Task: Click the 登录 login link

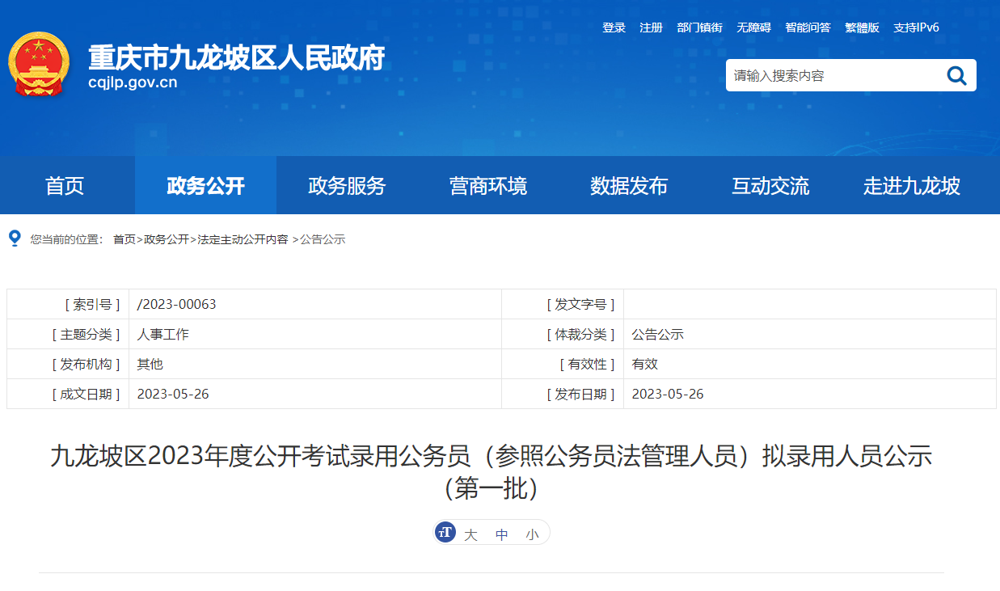Action: (x=614, y=27)
